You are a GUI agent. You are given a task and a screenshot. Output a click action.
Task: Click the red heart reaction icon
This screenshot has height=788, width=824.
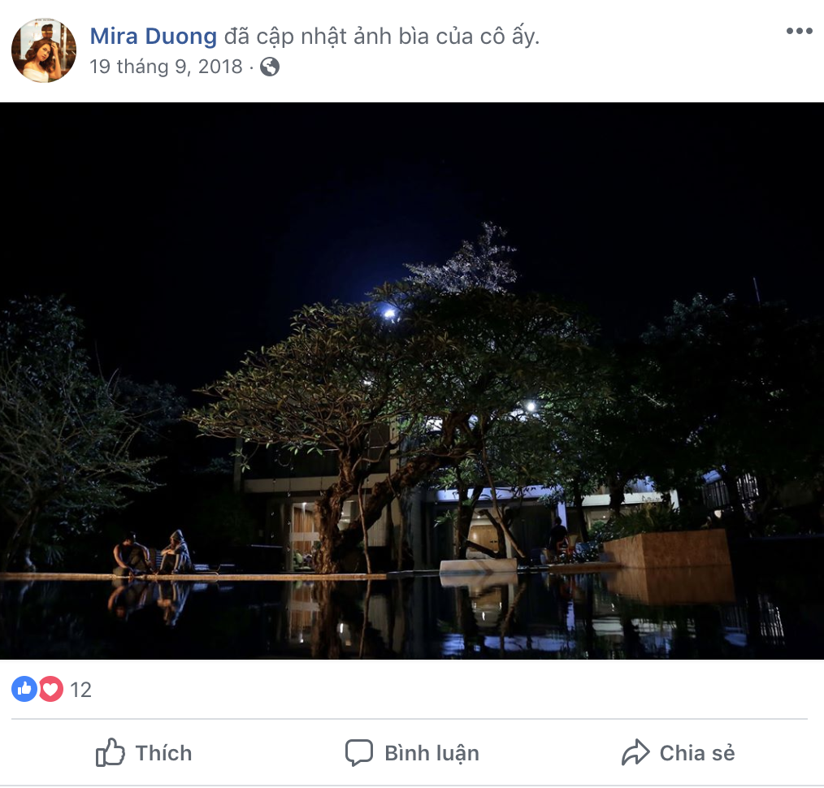50,689
